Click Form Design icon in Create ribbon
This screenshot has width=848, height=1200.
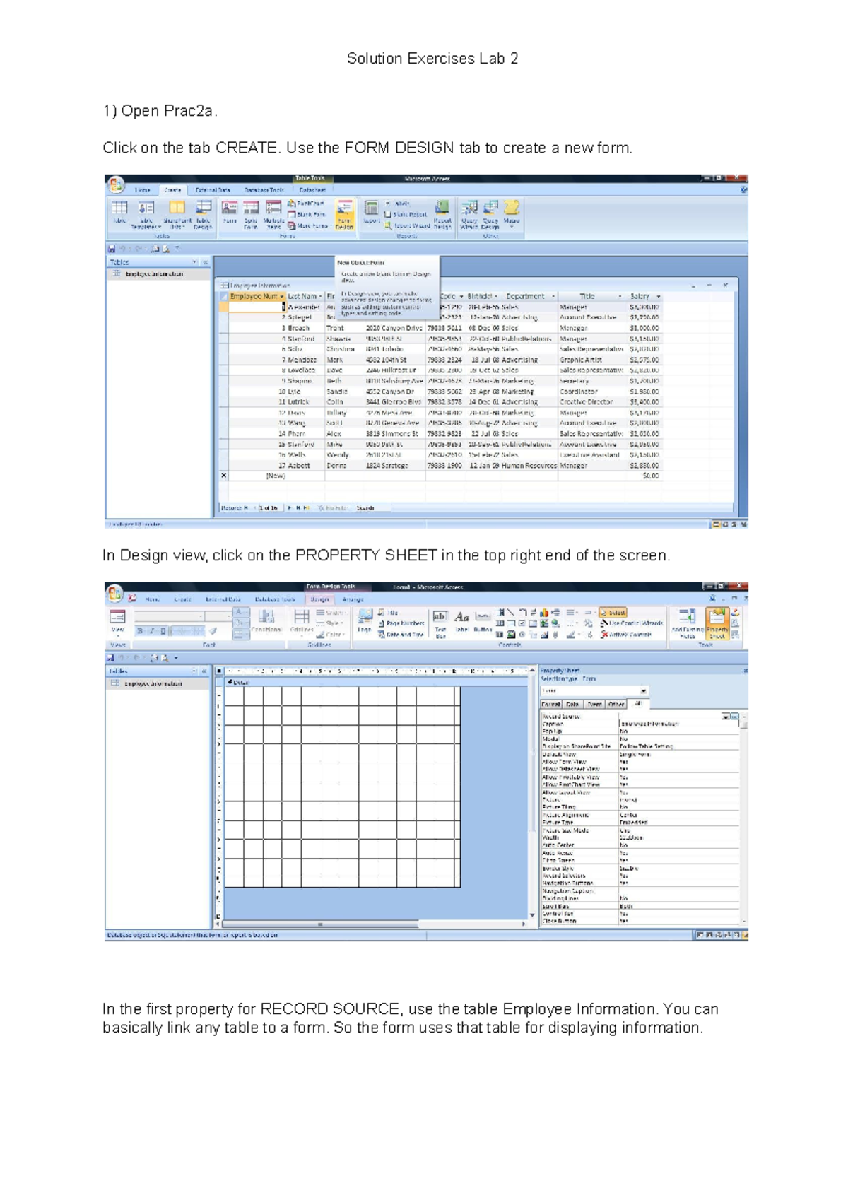344,215
